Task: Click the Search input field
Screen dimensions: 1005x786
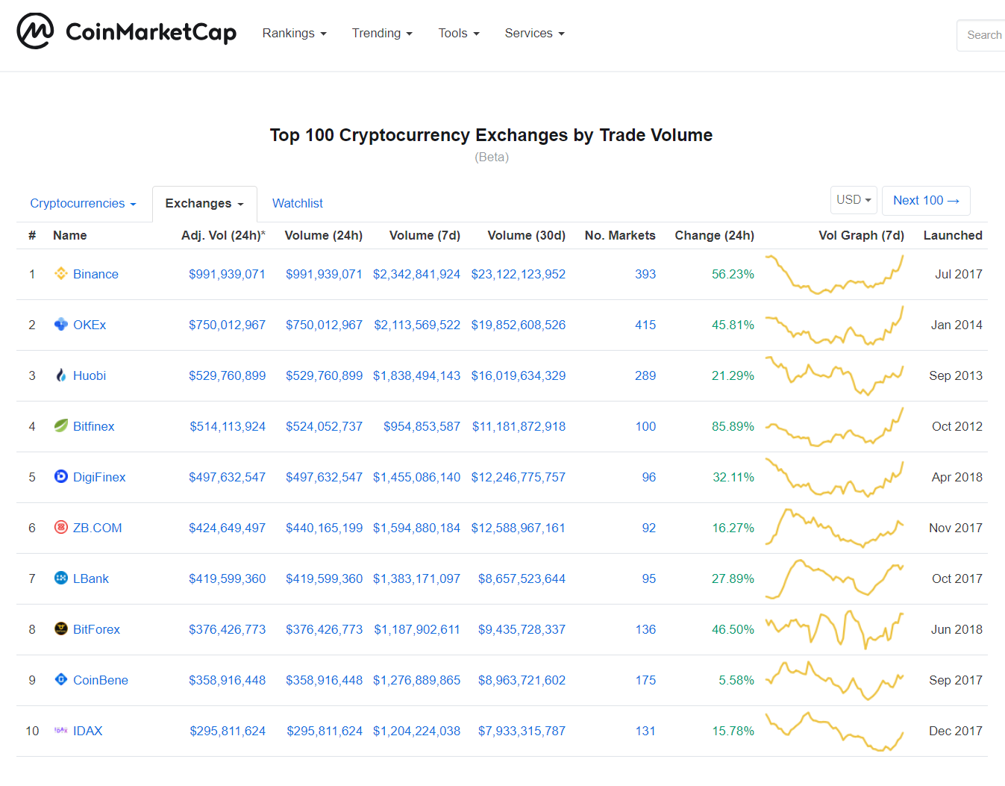Action: point(981,35)
